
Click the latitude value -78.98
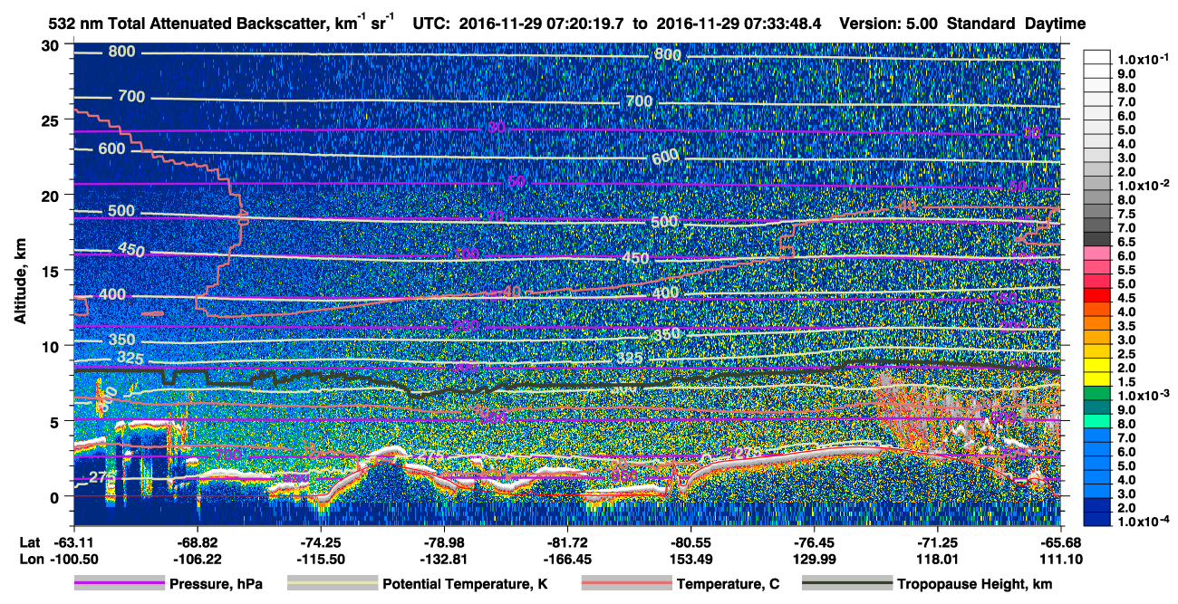[x=443, y=542]
